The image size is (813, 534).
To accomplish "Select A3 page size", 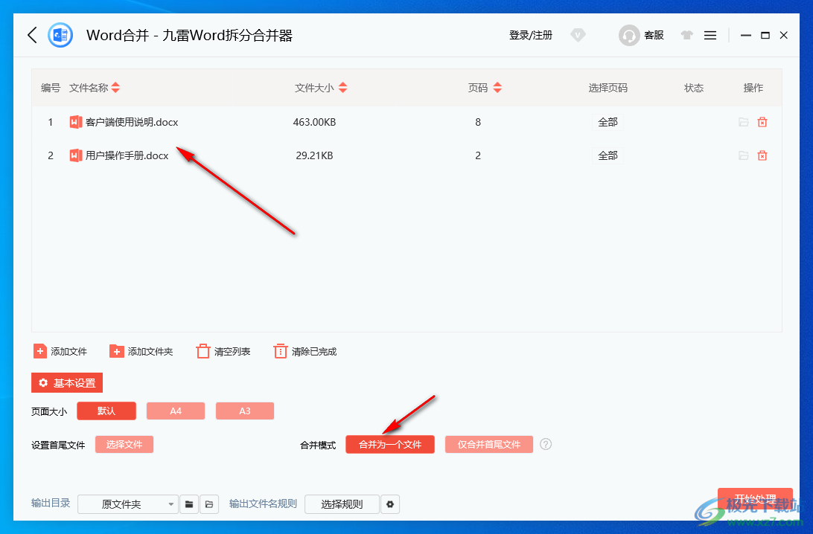I will [244, 411].
